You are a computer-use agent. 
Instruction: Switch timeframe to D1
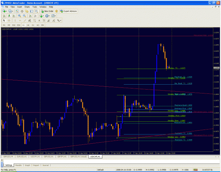pos(33,25)
